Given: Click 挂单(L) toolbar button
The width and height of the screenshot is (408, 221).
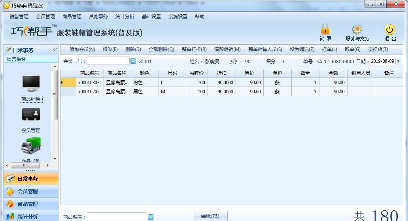Looking at the screenshot, I should tap(329, 49).
